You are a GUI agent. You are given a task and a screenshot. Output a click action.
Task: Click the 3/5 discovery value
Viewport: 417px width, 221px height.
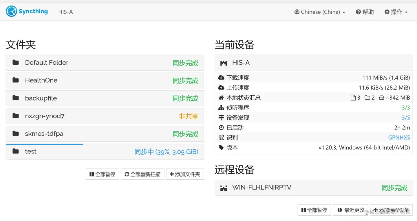pyautogui.click(x=406, y=118)
